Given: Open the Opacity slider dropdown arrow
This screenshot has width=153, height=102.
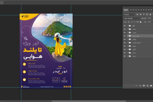Looking at the screenshot, I should tap(153, 18).
